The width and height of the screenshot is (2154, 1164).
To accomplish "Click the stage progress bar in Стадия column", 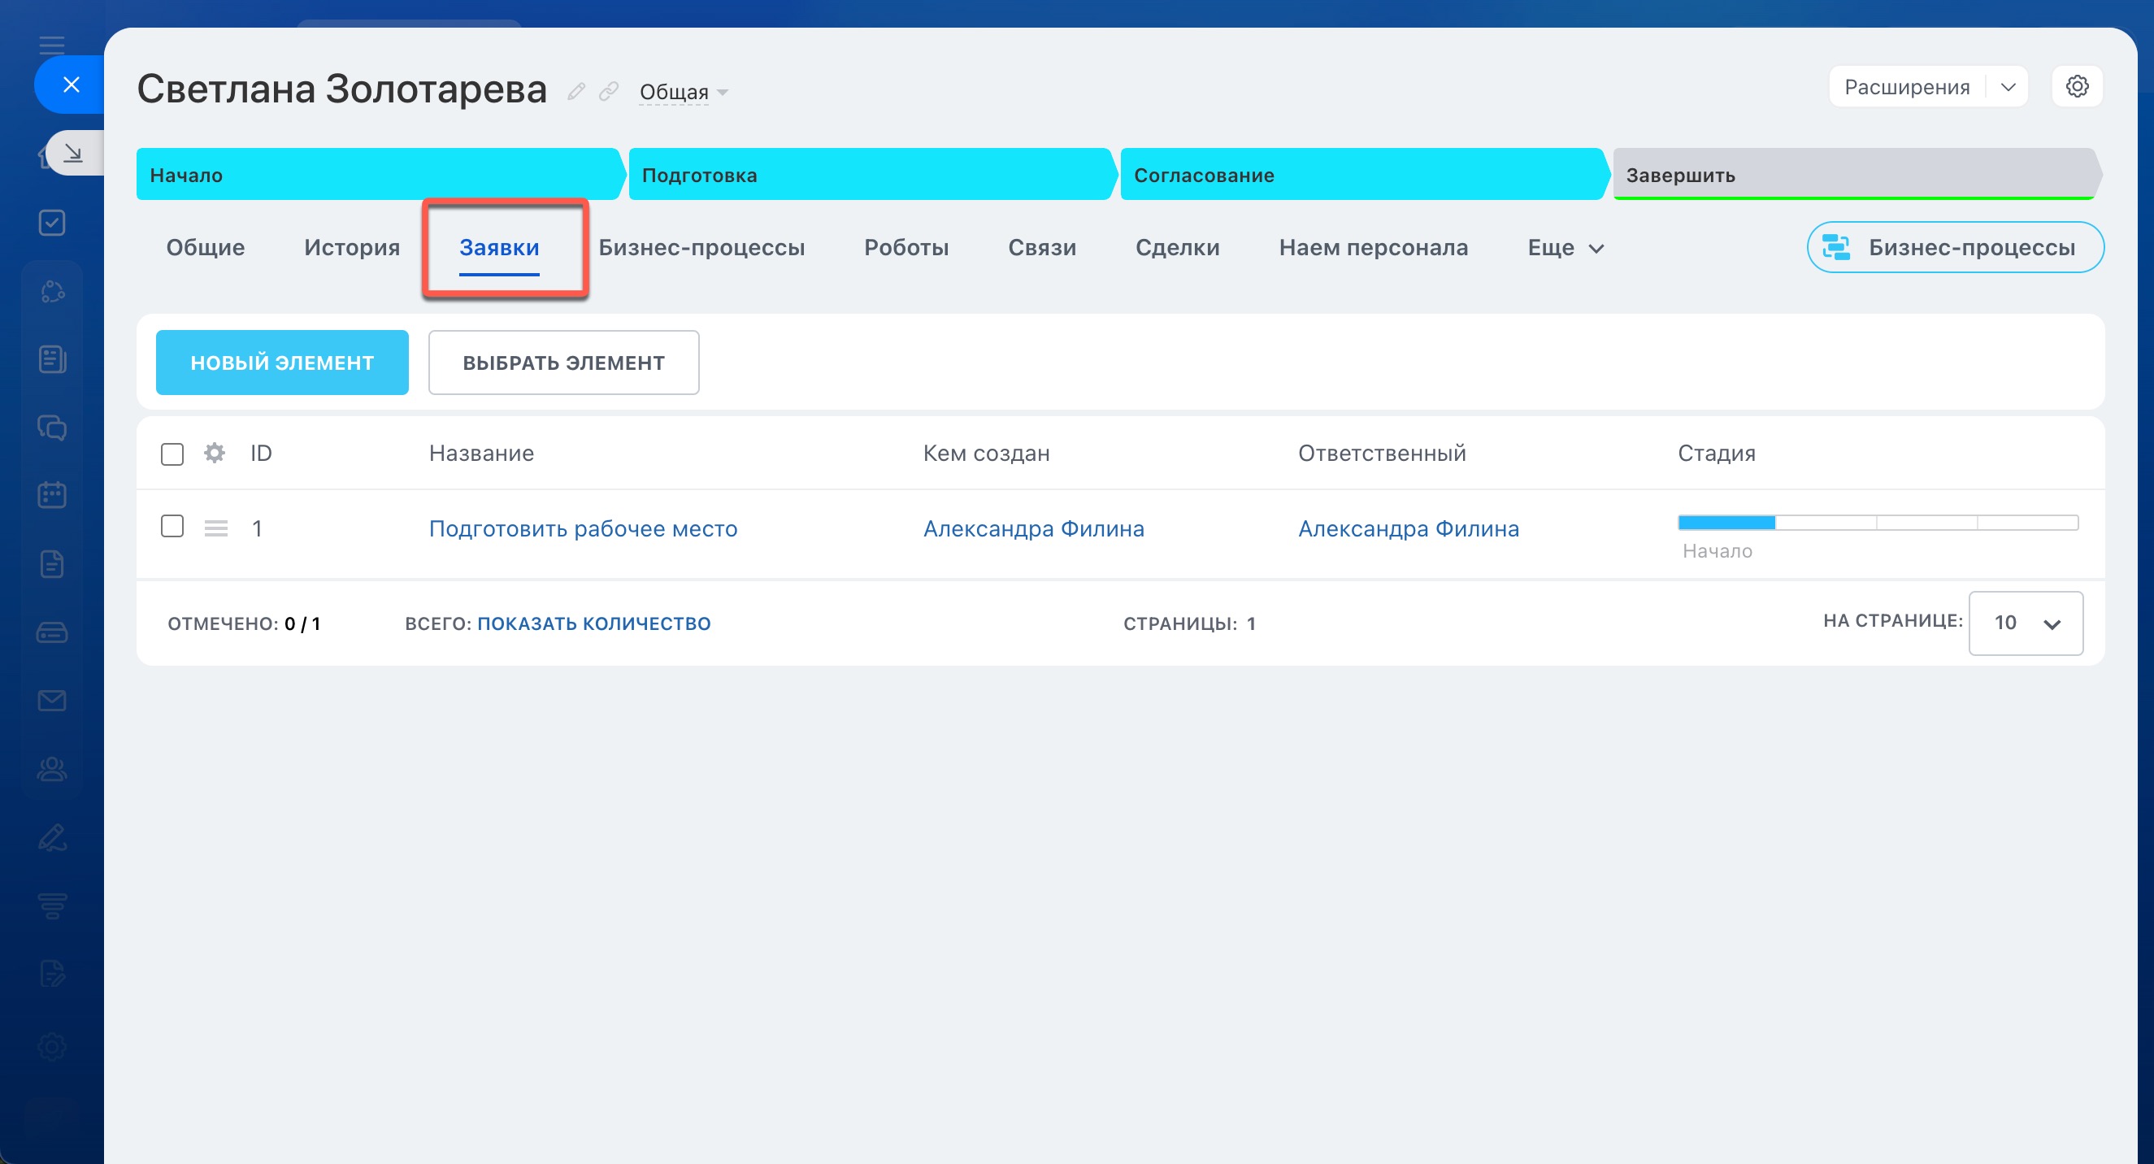I will (1877, 523).
